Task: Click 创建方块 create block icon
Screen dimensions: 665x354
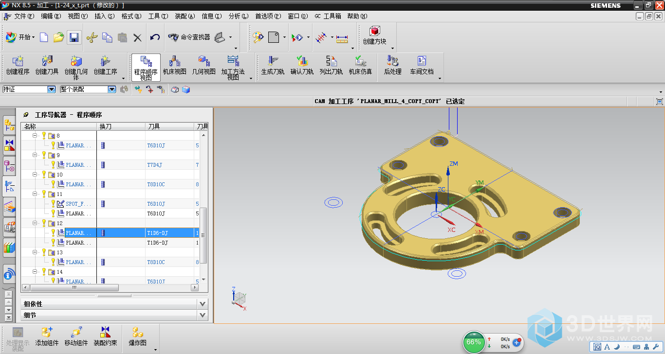Action: click(375, 35)
